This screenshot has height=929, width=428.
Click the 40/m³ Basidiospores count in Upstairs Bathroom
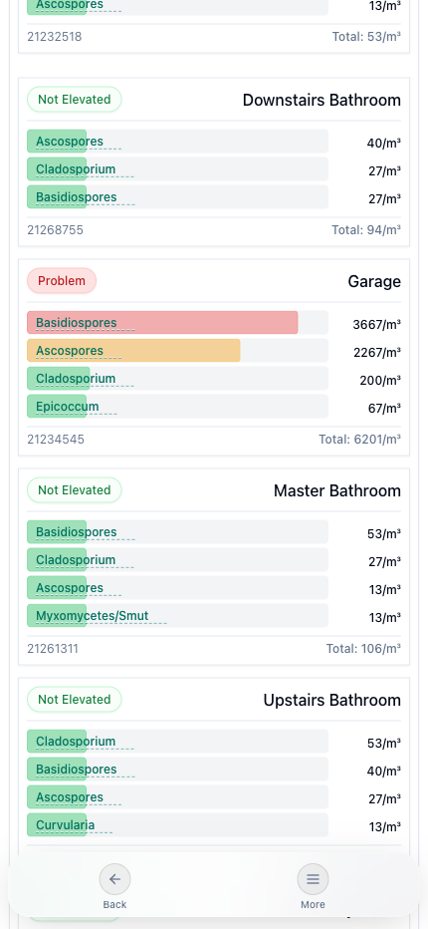click(x=383, y=771)
